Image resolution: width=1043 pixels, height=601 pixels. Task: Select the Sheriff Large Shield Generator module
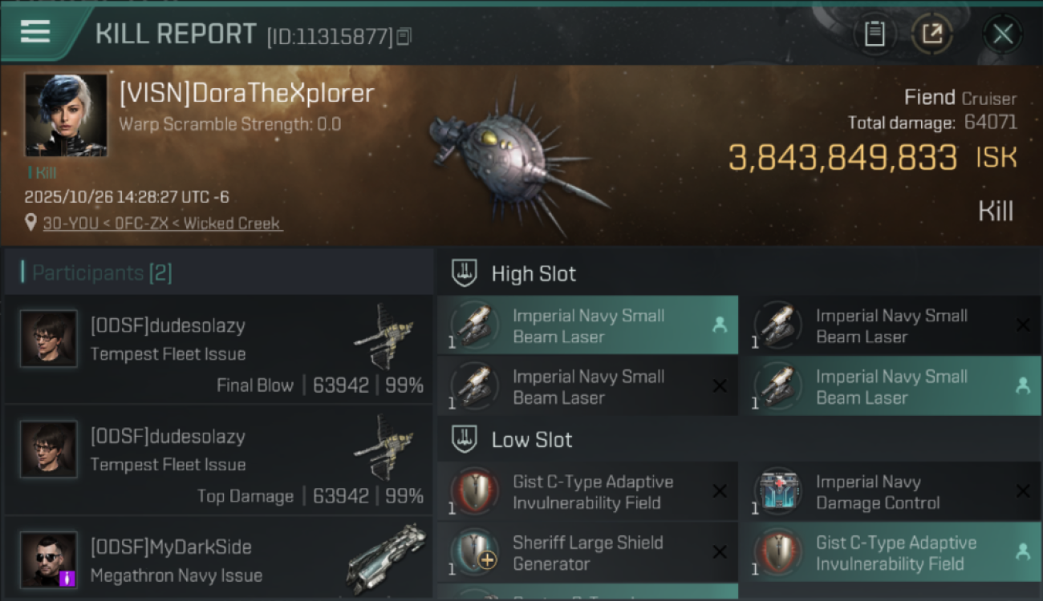pos(587,553)
